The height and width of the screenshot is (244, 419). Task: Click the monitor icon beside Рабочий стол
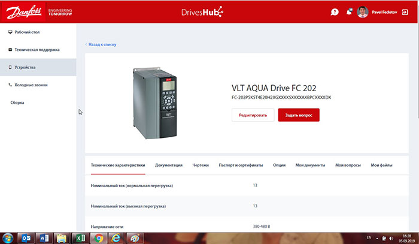coord(10,32)
